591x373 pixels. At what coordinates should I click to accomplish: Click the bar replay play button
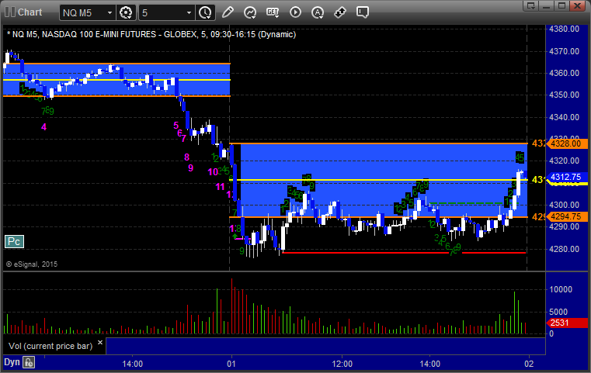(x=295, y=12)
